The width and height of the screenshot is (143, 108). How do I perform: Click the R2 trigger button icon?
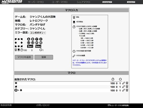click(41, 43)
